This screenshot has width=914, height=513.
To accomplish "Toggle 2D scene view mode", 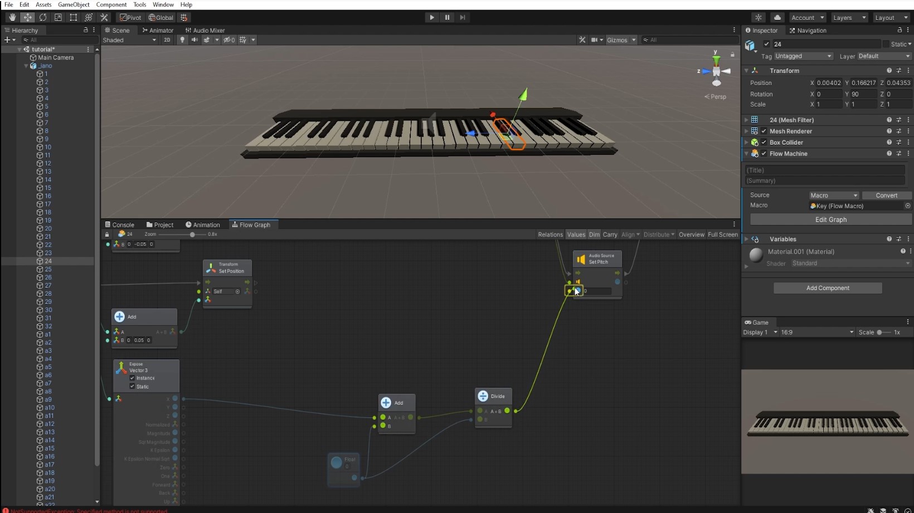I will click(167, 40).
